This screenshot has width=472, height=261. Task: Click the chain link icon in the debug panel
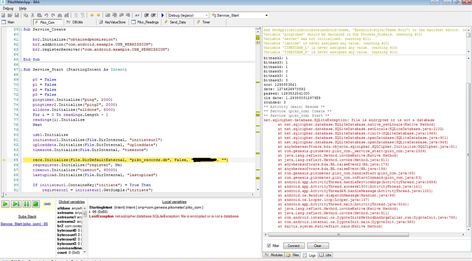47,204
